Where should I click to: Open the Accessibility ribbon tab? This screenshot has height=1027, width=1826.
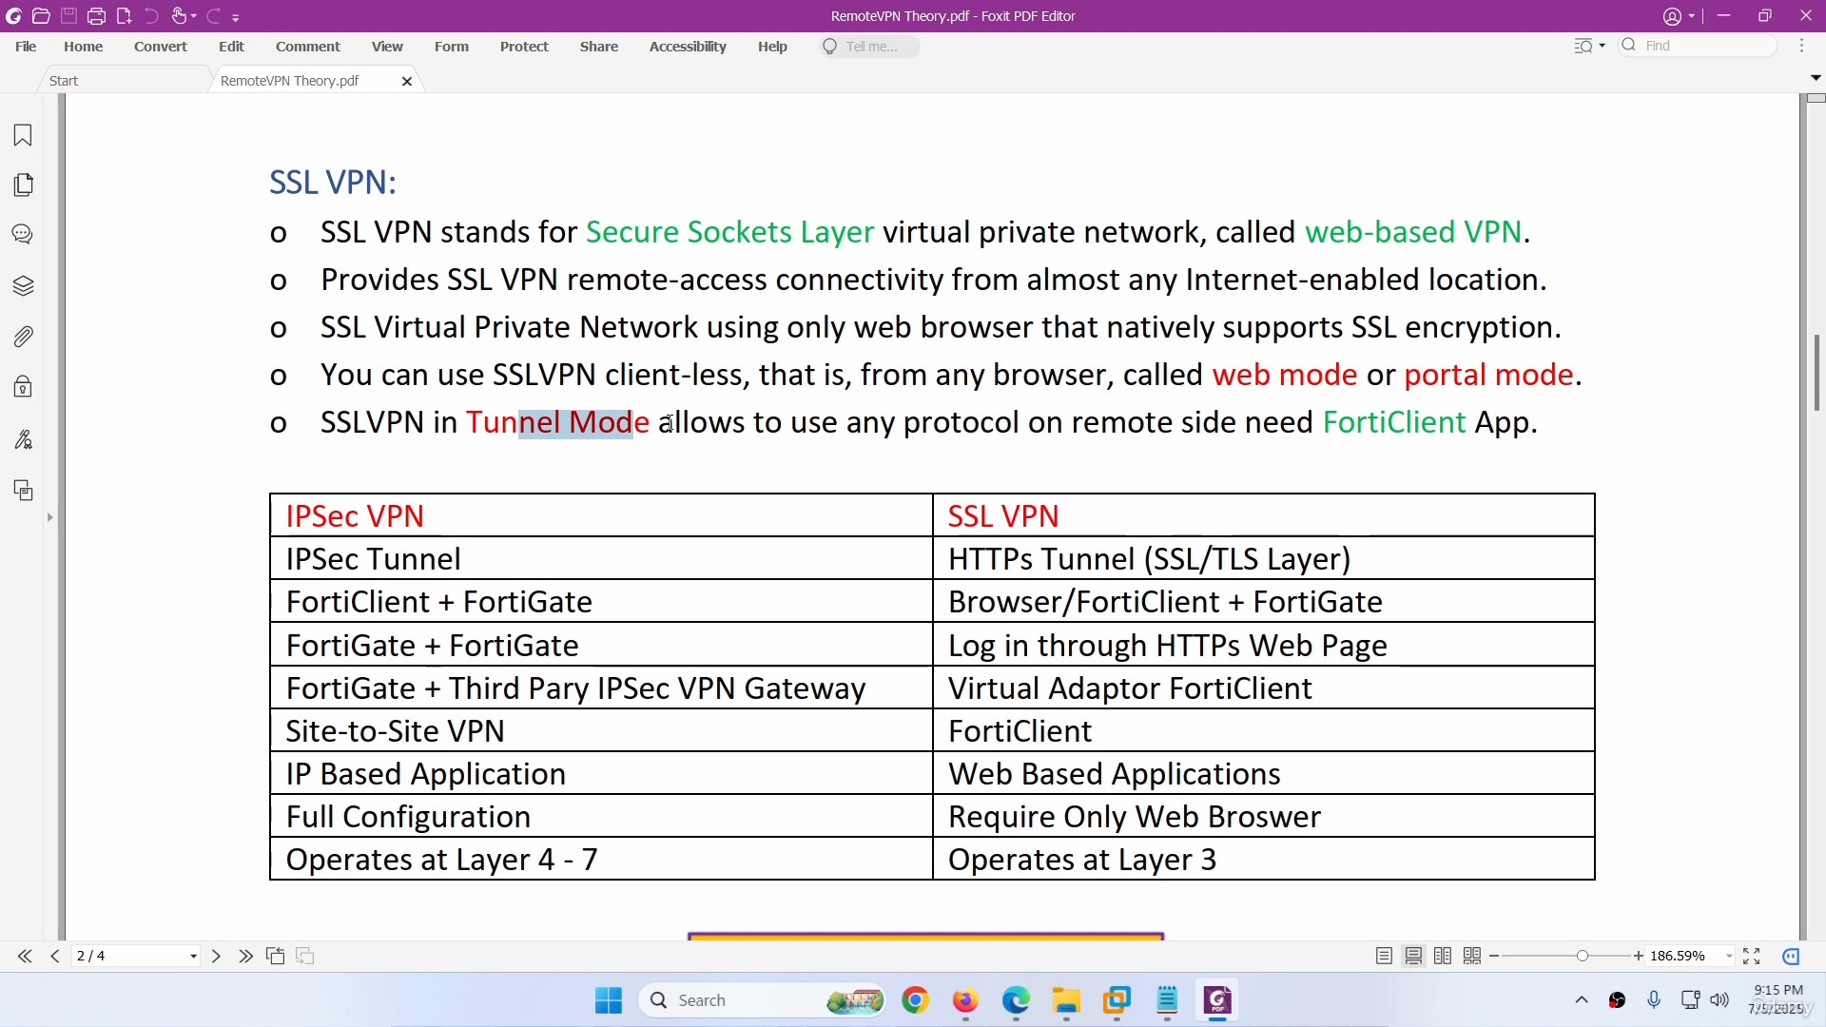click(x=688, y=47)
